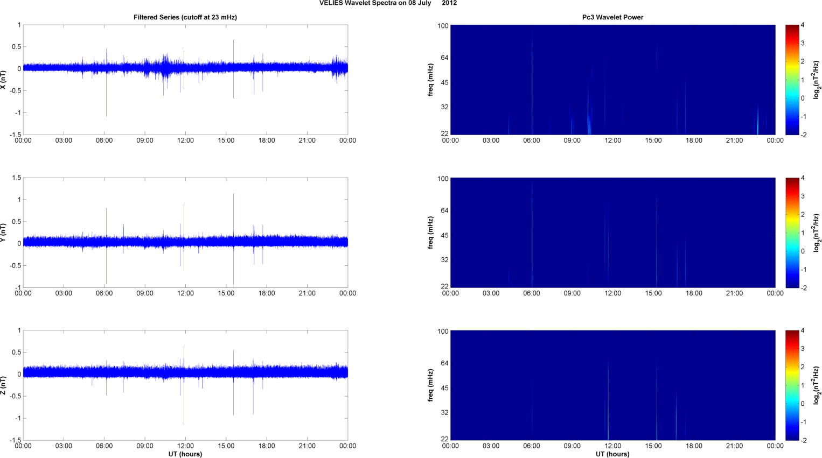Click 'UT (hours)' label below Z series plot
Image resolution: width=822 pixels, height=458 pixels.
point(185,454)
